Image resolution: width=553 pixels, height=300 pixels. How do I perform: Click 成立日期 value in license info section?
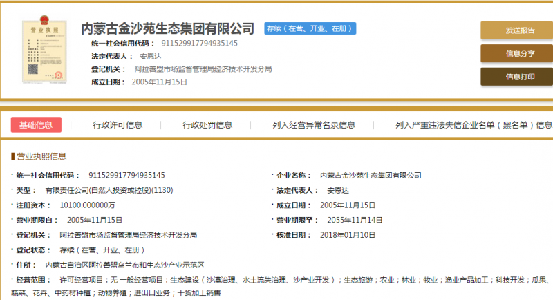(348, 205)
